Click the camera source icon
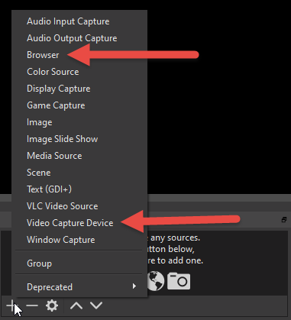The image size is (291, 320). 179,281
